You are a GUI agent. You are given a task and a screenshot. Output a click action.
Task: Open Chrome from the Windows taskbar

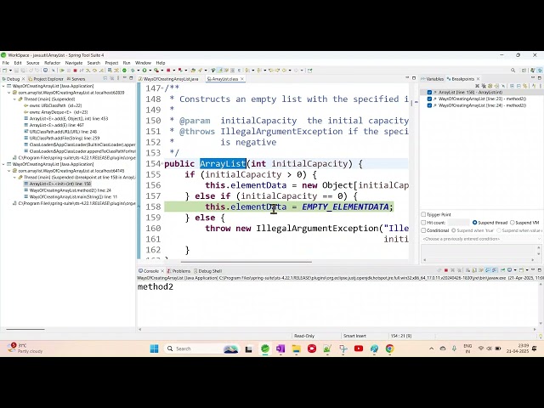click(389, 348)
